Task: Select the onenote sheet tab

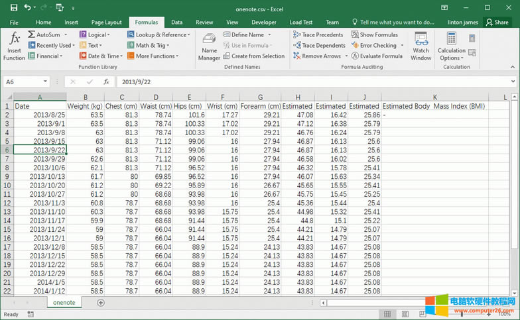Action: 64,302
